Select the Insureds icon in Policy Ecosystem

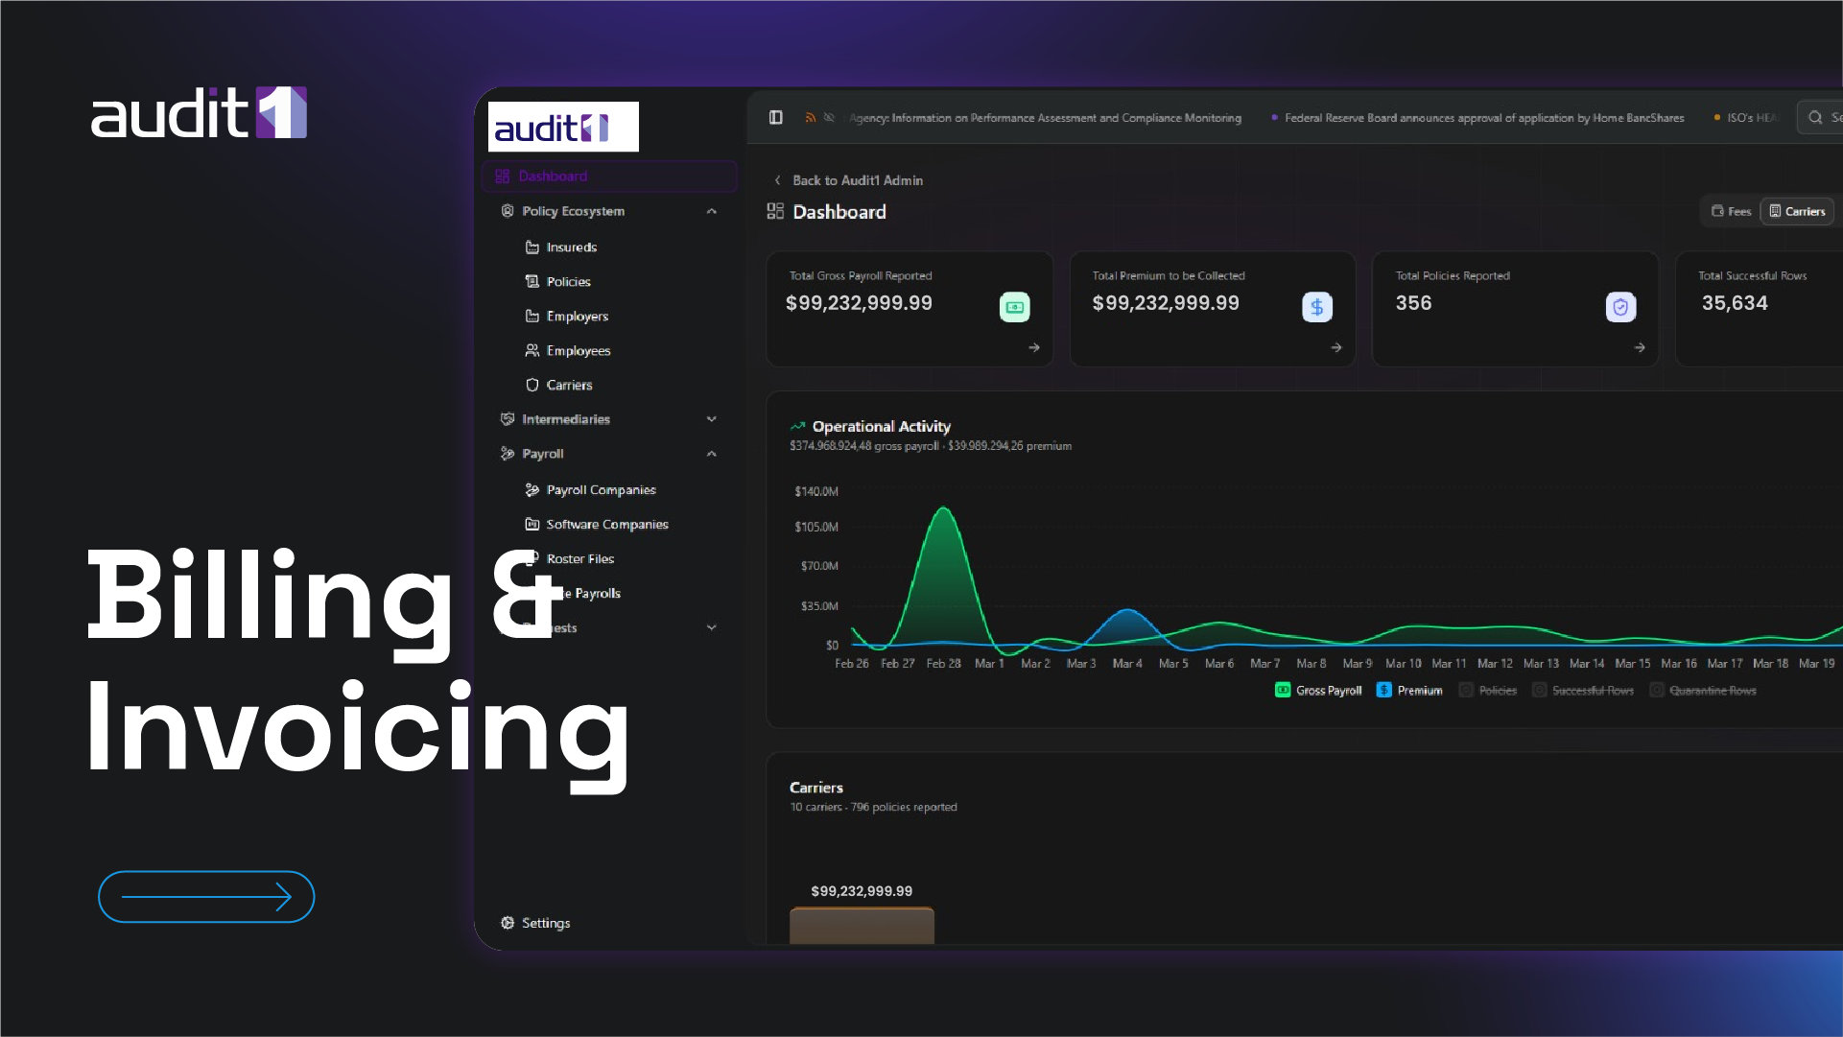coord(532,247)
